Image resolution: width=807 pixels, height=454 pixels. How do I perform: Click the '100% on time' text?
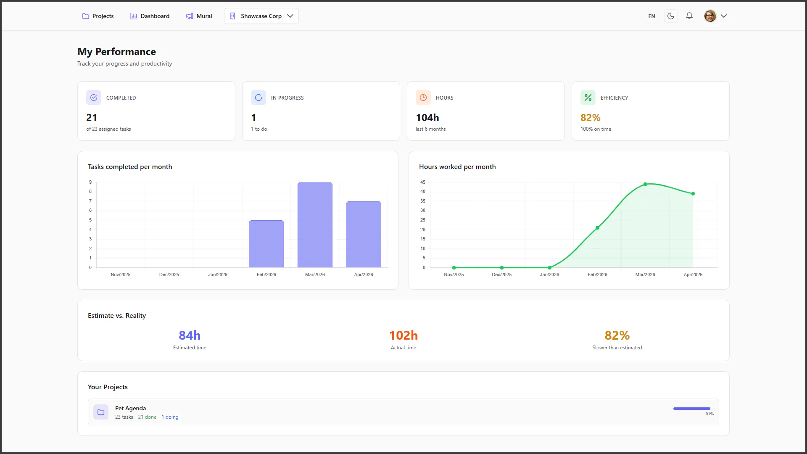click(596, 129)
